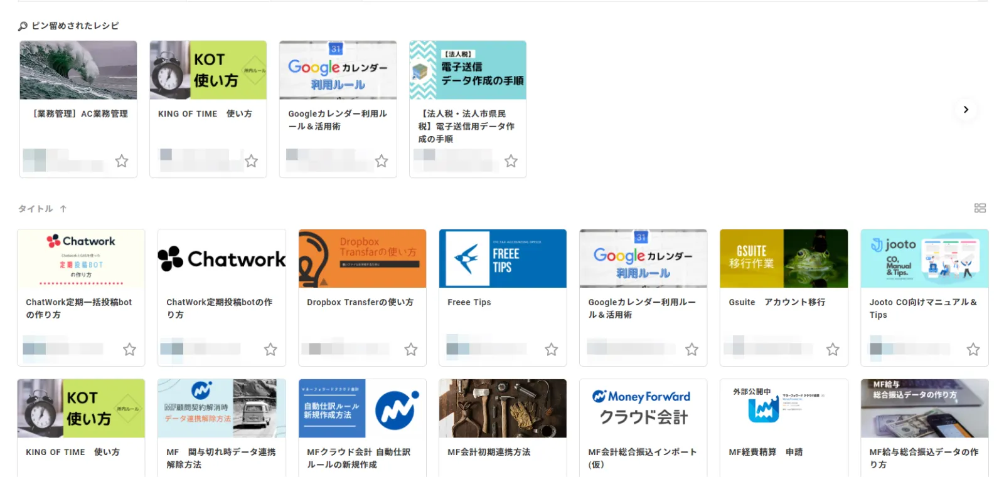The height and width of the screenshot is (477, 1004).
Task: Open title Jooto CO向けマニュアル&Tips
Action: point(923,308)
